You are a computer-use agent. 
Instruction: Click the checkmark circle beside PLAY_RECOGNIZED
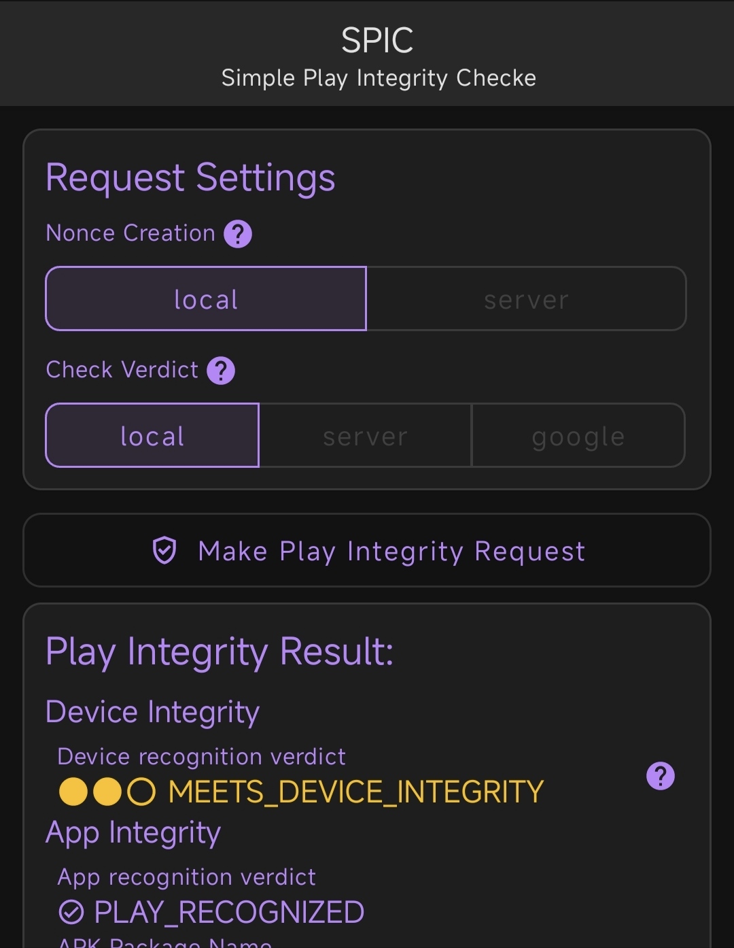71,912
